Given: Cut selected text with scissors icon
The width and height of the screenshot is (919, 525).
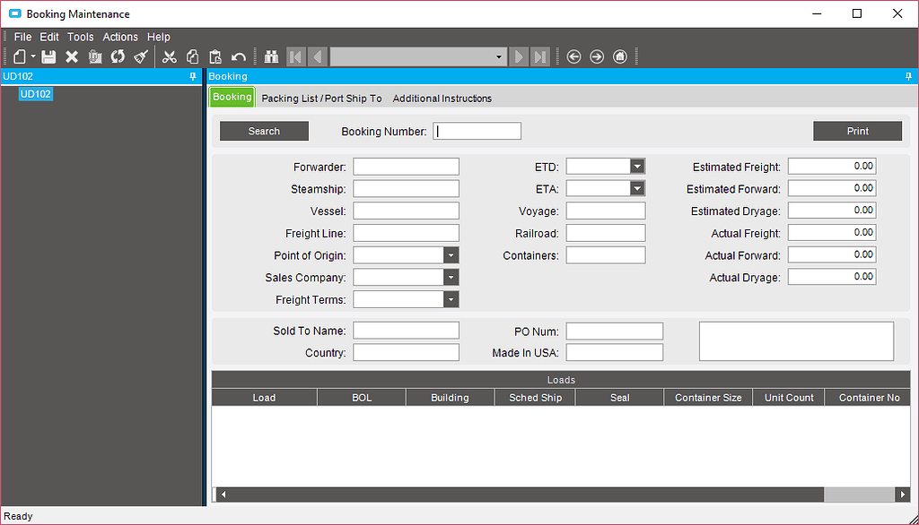Looking at the screenshot, I should 169,56.
